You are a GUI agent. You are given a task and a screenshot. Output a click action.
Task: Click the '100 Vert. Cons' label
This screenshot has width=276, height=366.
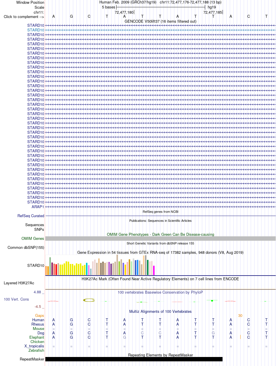[16, 299]
